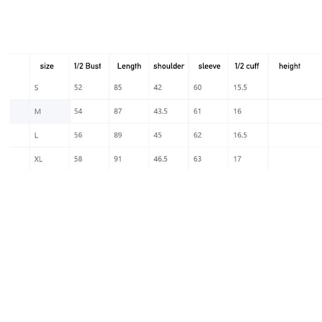Click cuff value 16.5 in L row
This screenshot has height=322, width=322.
pos(240,135)
